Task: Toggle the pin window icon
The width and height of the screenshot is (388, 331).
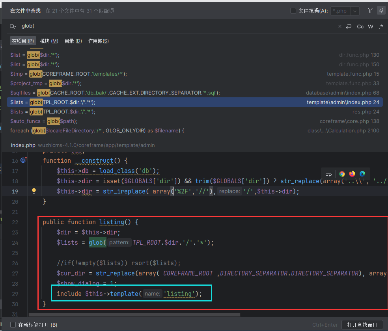Action: point(381,11)
